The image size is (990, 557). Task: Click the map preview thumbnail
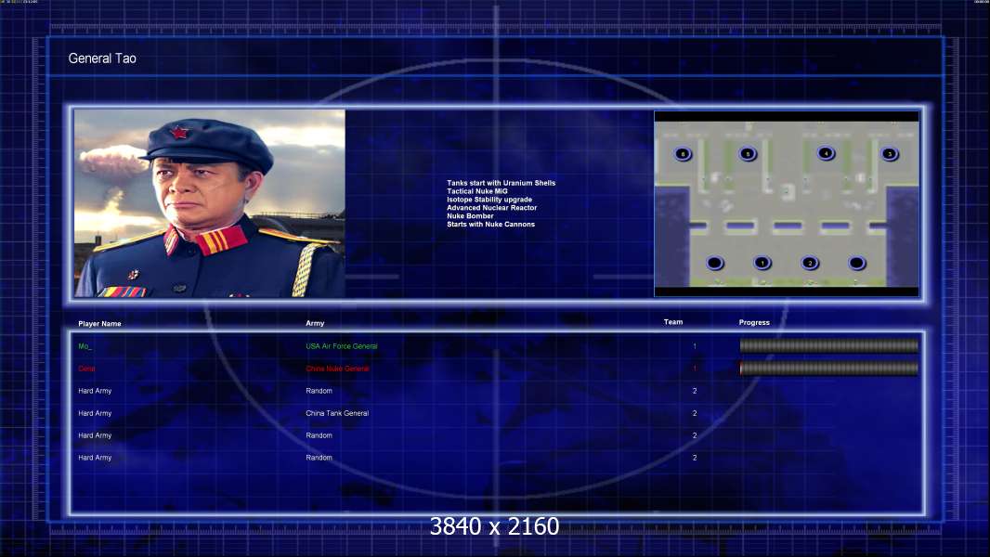pos(786,203)
